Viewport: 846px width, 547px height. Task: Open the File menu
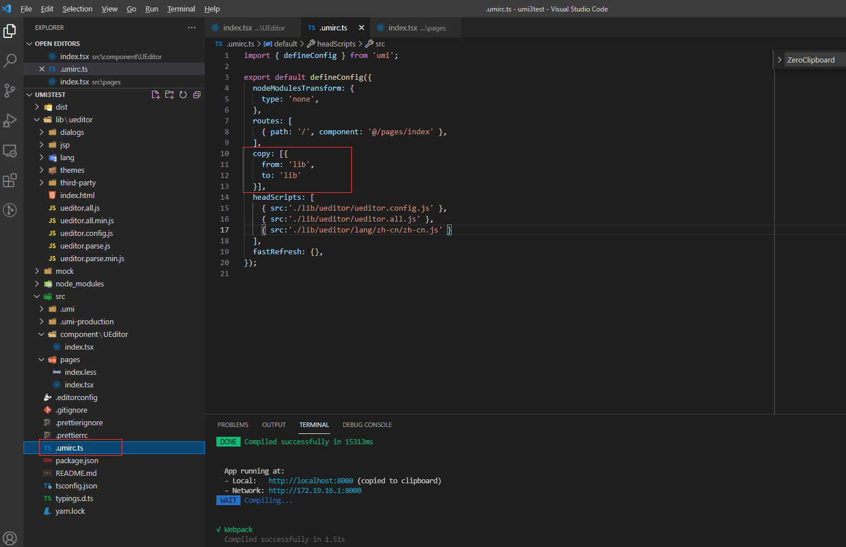[x=26, y=9]
